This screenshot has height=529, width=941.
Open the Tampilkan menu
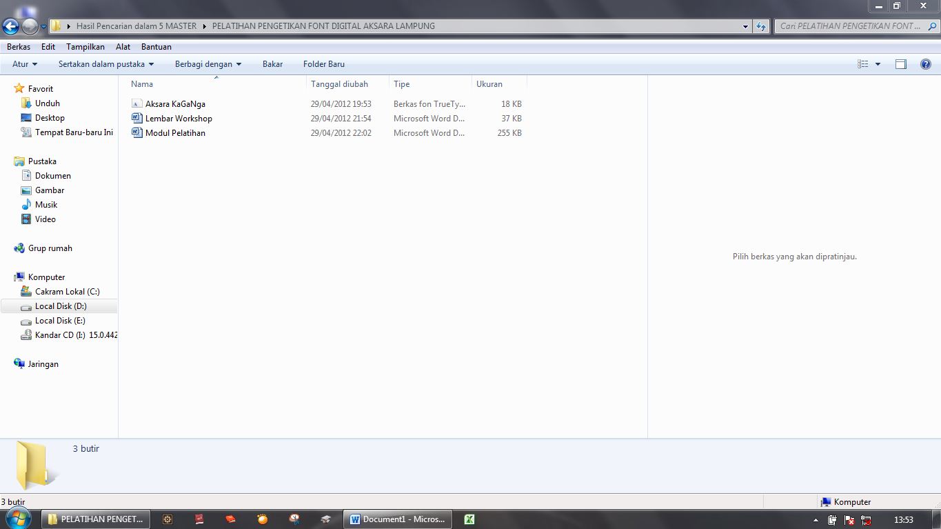[85, 46]
